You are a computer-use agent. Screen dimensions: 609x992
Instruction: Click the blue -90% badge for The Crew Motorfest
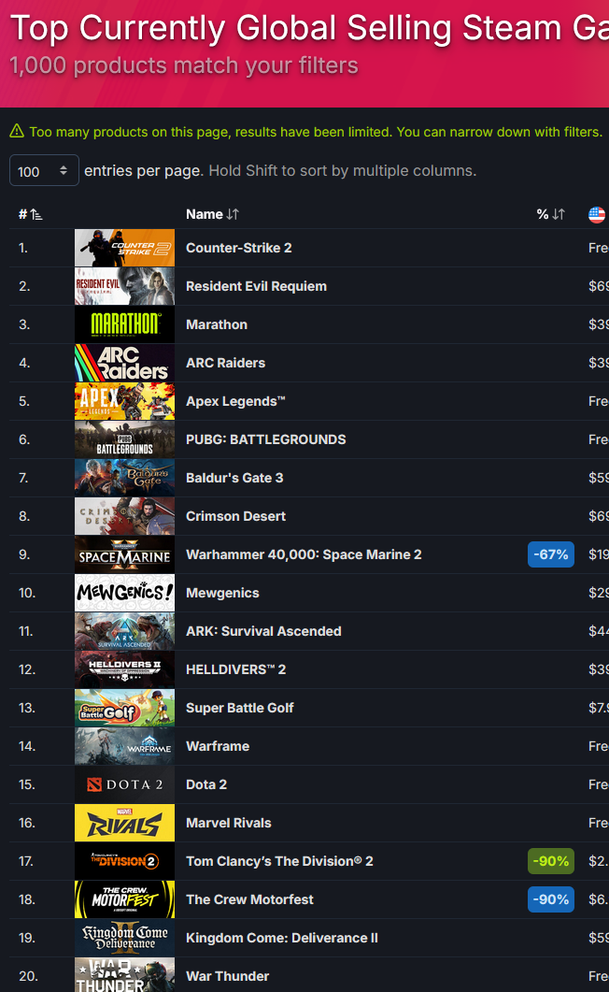pos(551,899)
